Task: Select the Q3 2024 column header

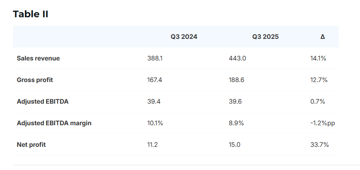Action: click(184, 37)
